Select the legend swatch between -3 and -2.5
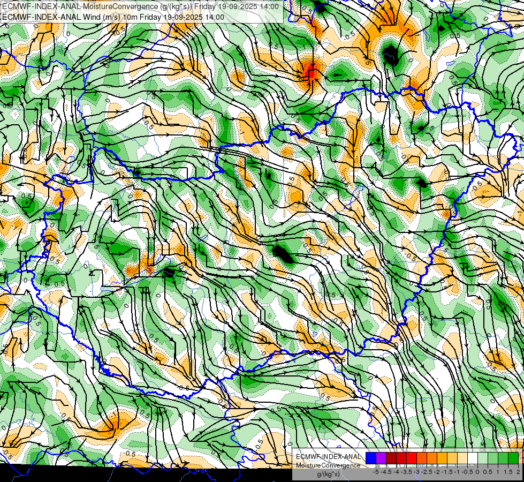This screenshot has width=524, height=482. point(422,458)
